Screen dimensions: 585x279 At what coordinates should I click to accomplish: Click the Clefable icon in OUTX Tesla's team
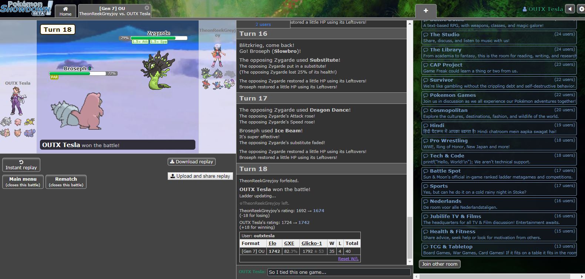click(18, 133)
